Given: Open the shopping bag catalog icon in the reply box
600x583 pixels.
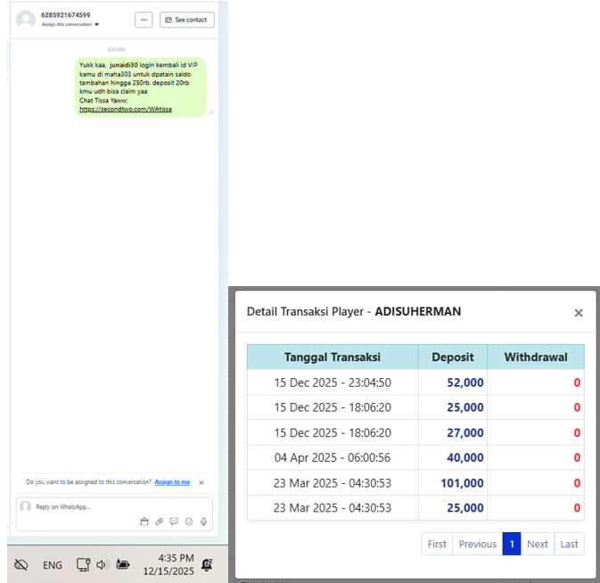Looking at the screenshot, I should 144,521.
